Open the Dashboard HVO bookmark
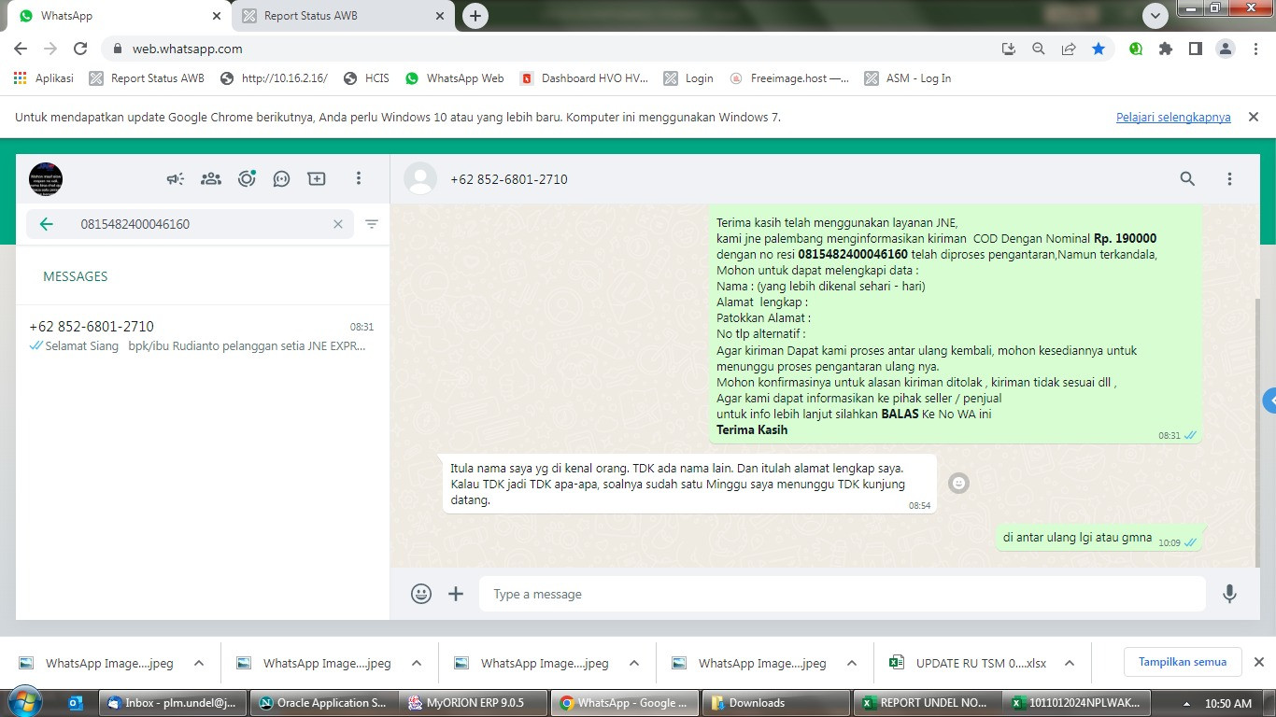 (x=584, y=78)
